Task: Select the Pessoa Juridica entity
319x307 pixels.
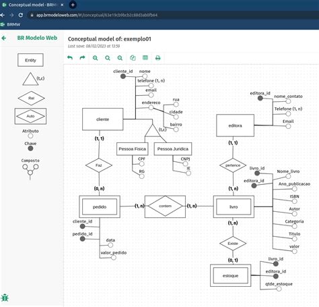Action: [173, 148]
